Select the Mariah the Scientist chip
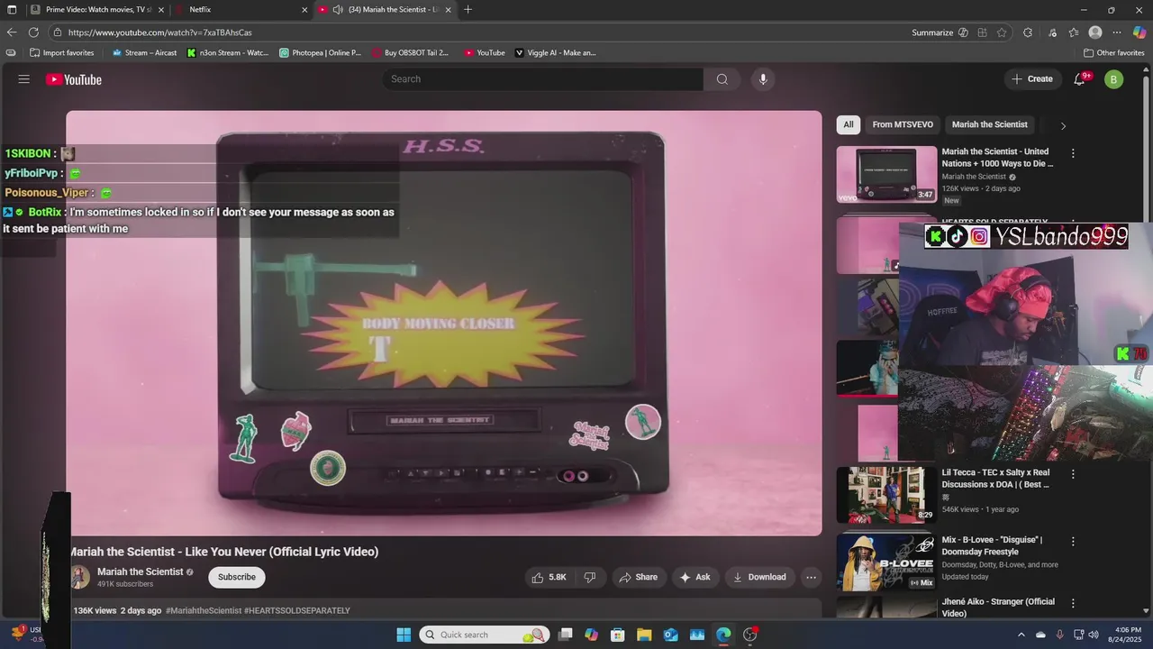Viewport: 1153px width, 649px height. (989, 124)
